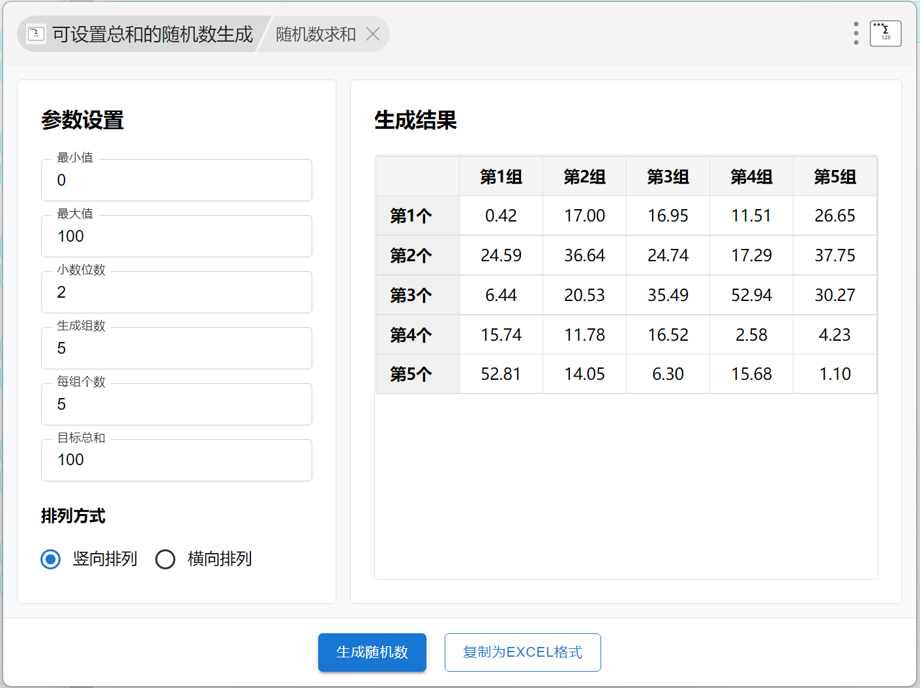Click the 第3组 column header
The image size is (920, 688).
668,177
